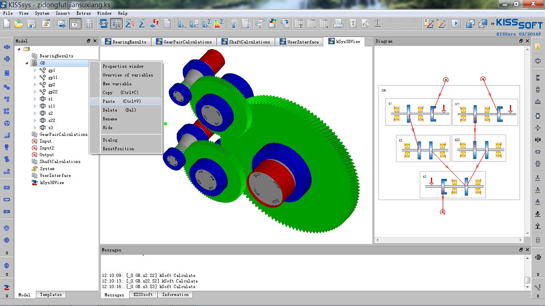Click the first XYZ axes toolbar icon
The width and height of the screenshot is (545, 306).
(429, 24)
